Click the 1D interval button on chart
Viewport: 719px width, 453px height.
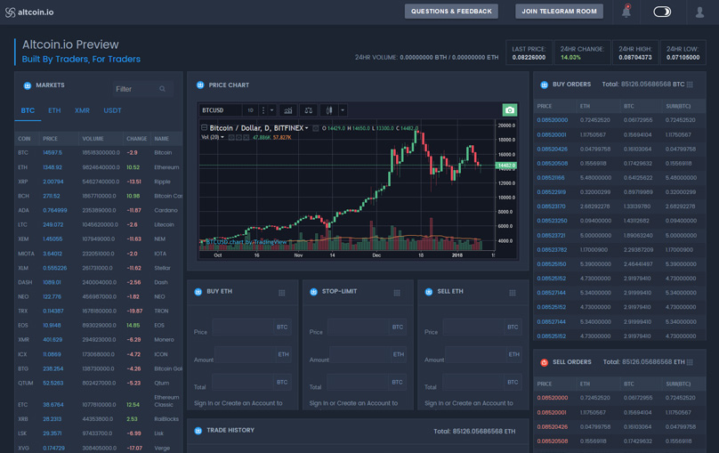[x=250, y=110]
